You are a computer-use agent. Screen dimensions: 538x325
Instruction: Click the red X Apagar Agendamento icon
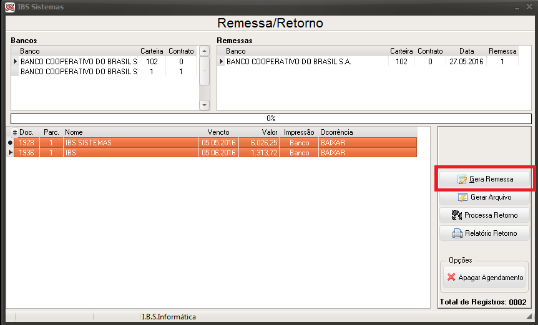[x=451, y=277]
